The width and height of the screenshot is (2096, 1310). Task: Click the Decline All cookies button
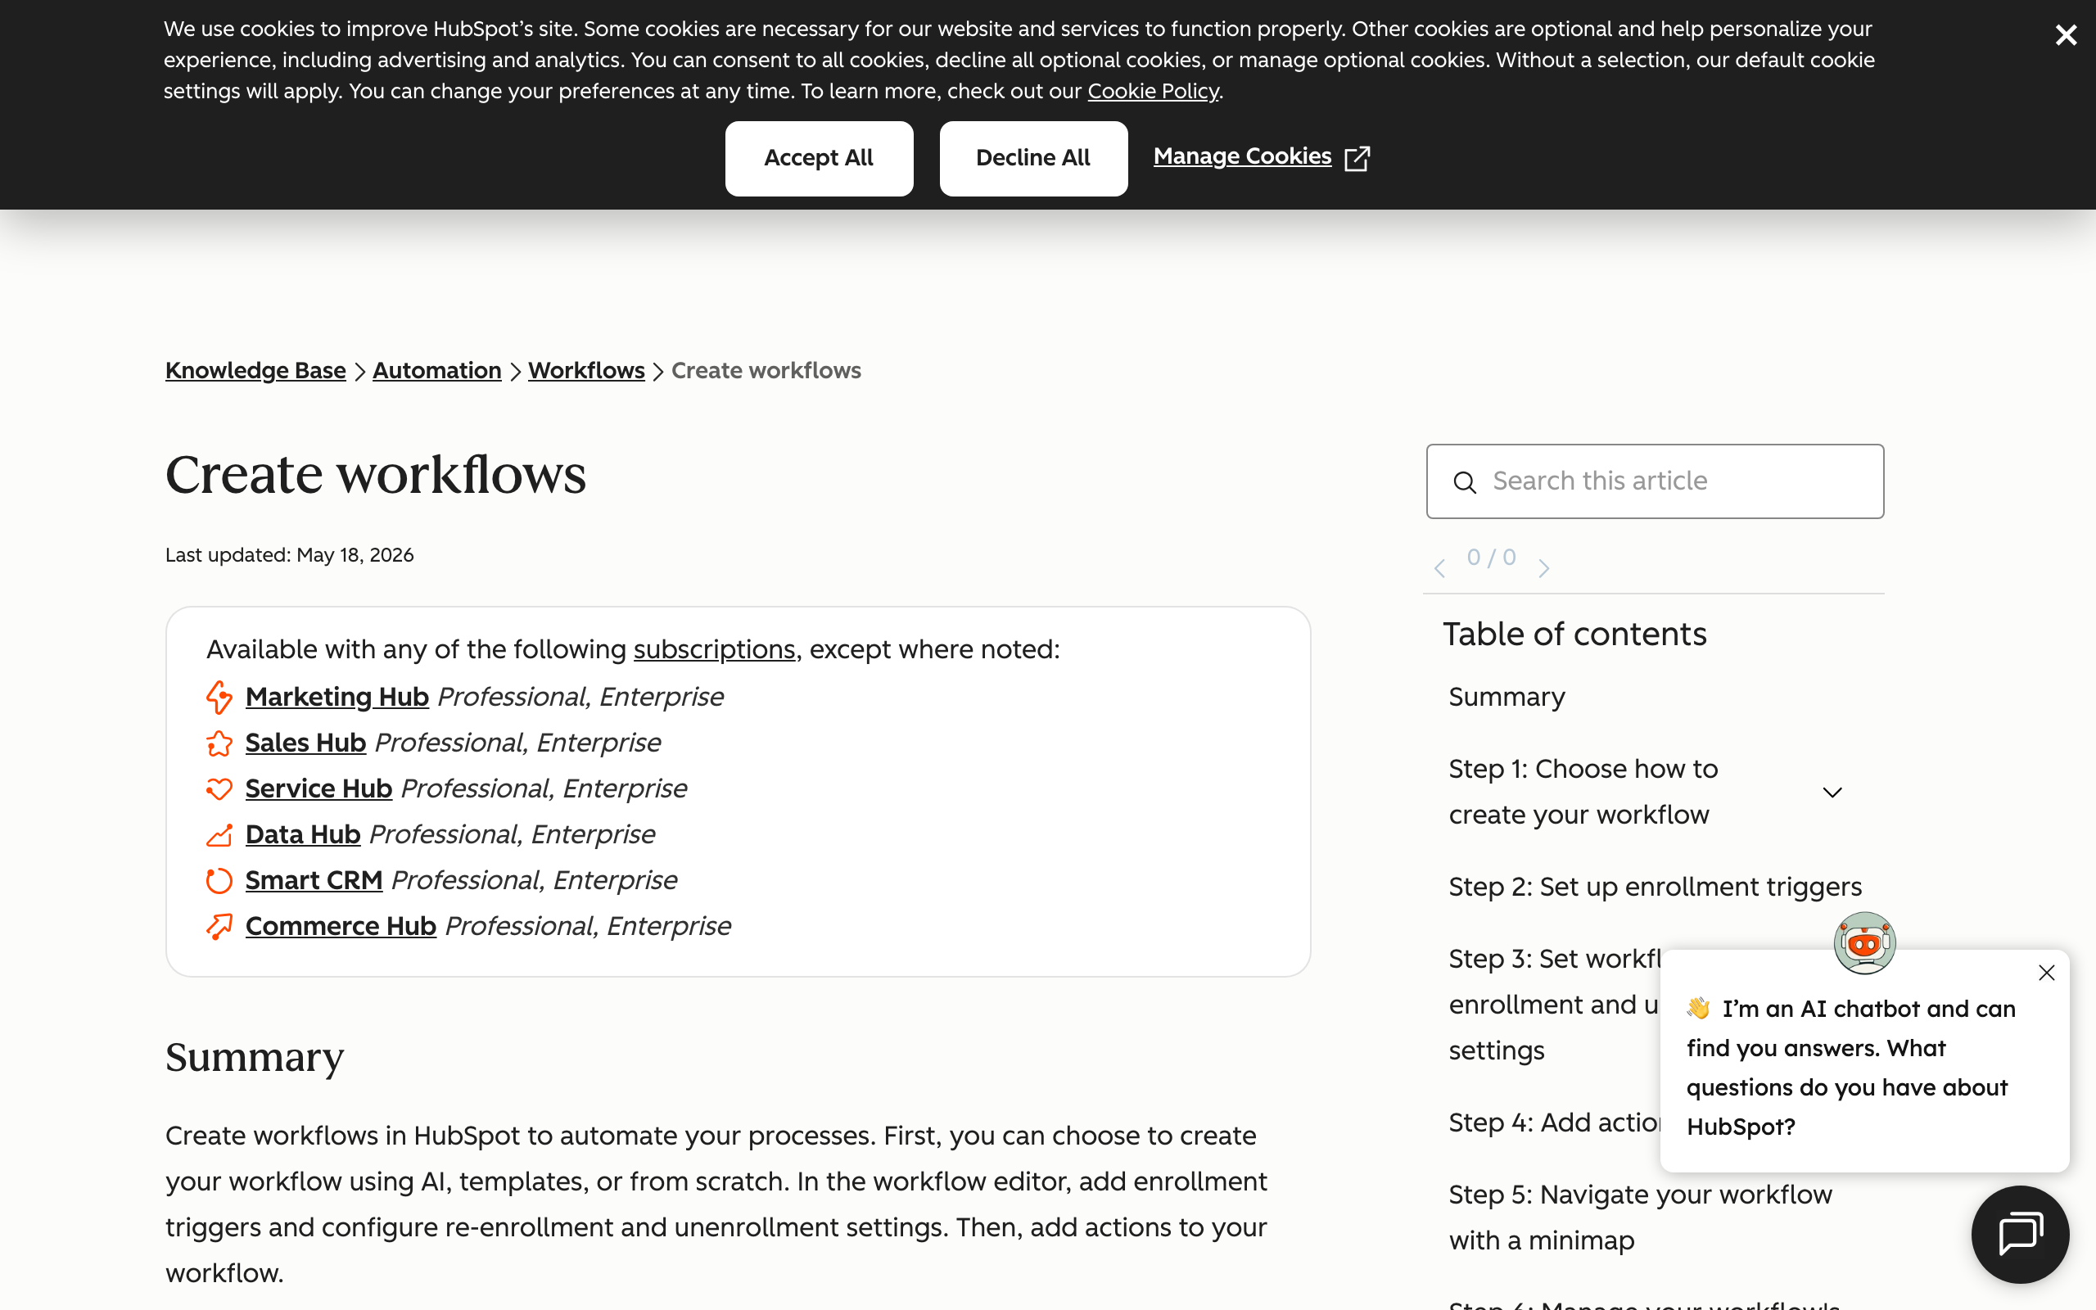point(1033,159)
